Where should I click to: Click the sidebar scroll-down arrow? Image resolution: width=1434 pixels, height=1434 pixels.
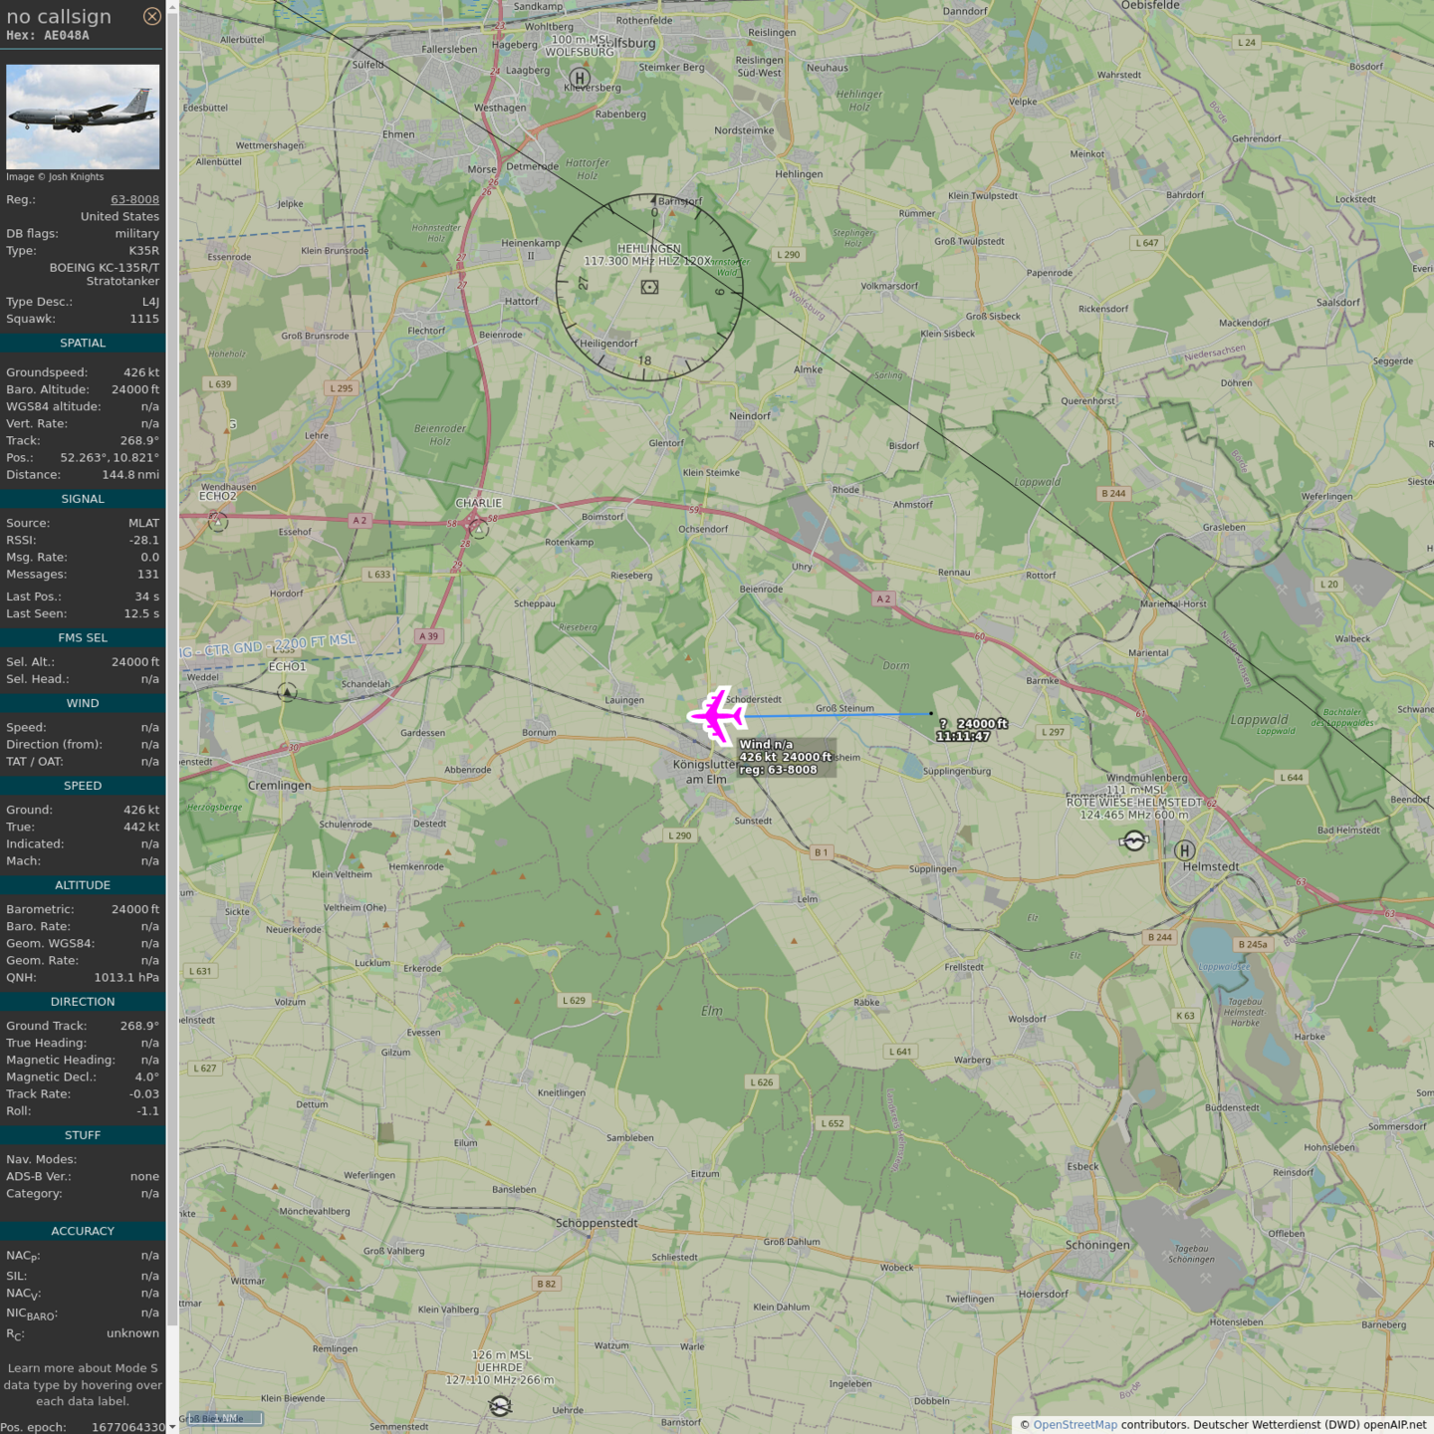172,1426
